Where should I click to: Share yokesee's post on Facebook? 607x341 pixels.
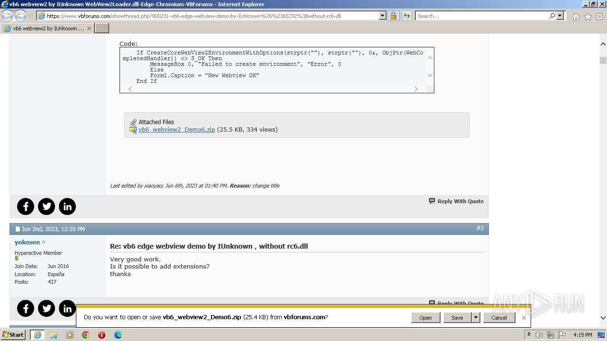[x=26, y=309]
